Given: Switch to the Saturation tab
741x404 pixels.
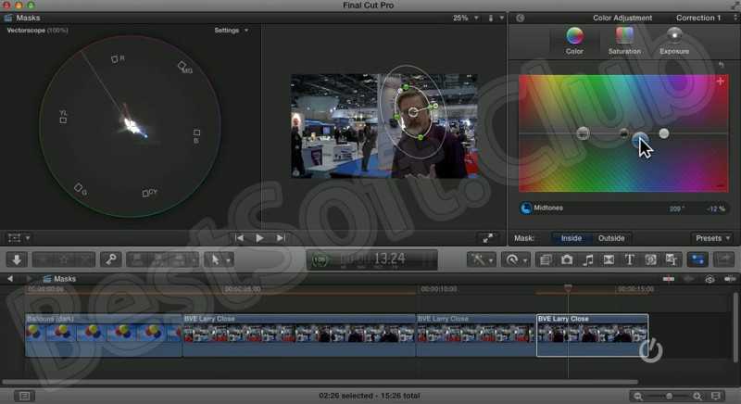Looking at the screenshot, I should (x=624, y=41).
